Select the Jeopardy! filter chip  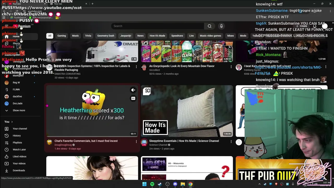tap(126, 36)
